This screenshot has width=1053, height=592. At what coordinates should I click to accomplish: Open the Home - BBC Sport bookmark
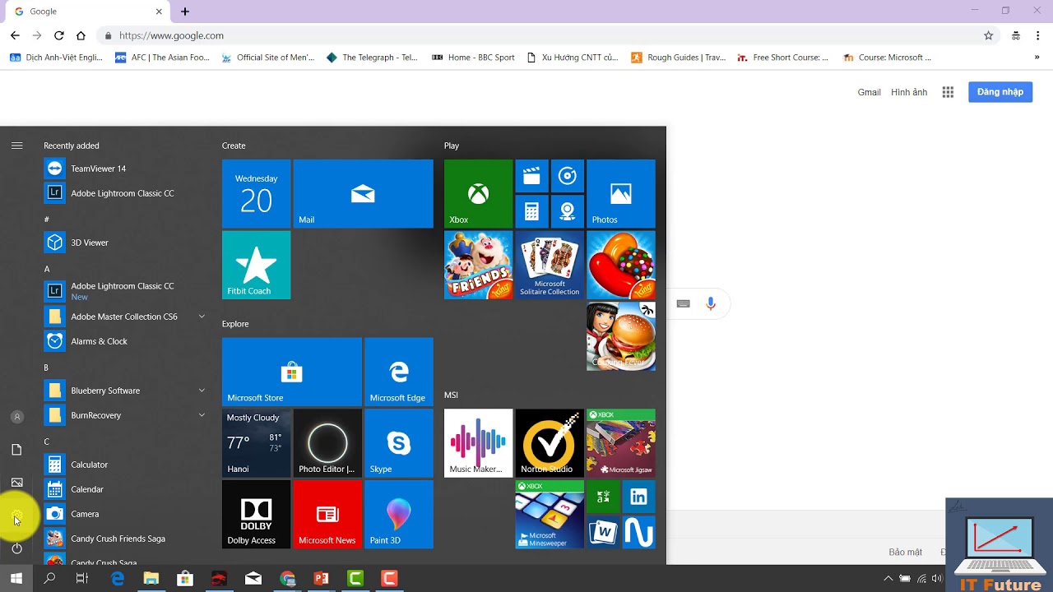(x=473, y=58)
